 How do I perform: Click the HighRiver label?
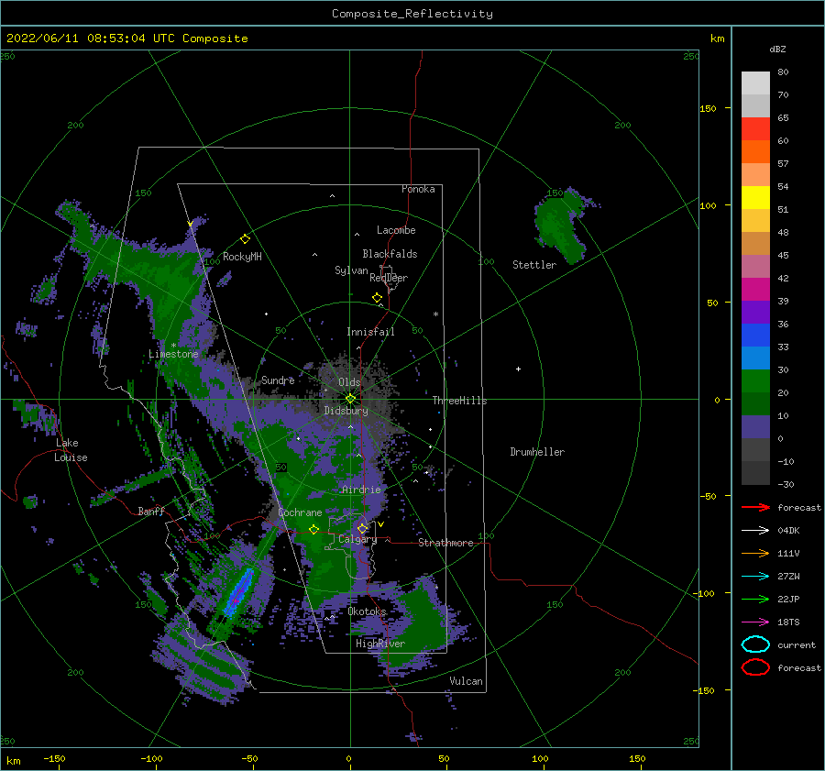click(x=380, y=644)
